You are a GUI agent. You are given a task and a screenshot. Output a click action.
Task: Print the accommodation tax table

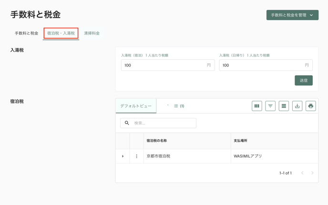click(310, 106)
